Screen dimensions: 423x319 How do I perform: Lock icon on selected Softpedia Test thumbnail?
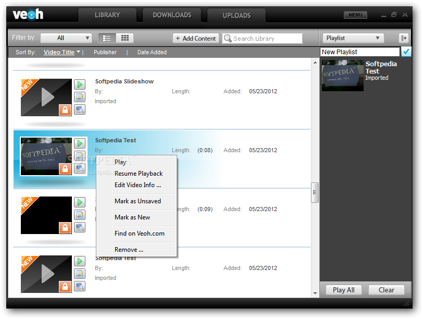point(65,169)
